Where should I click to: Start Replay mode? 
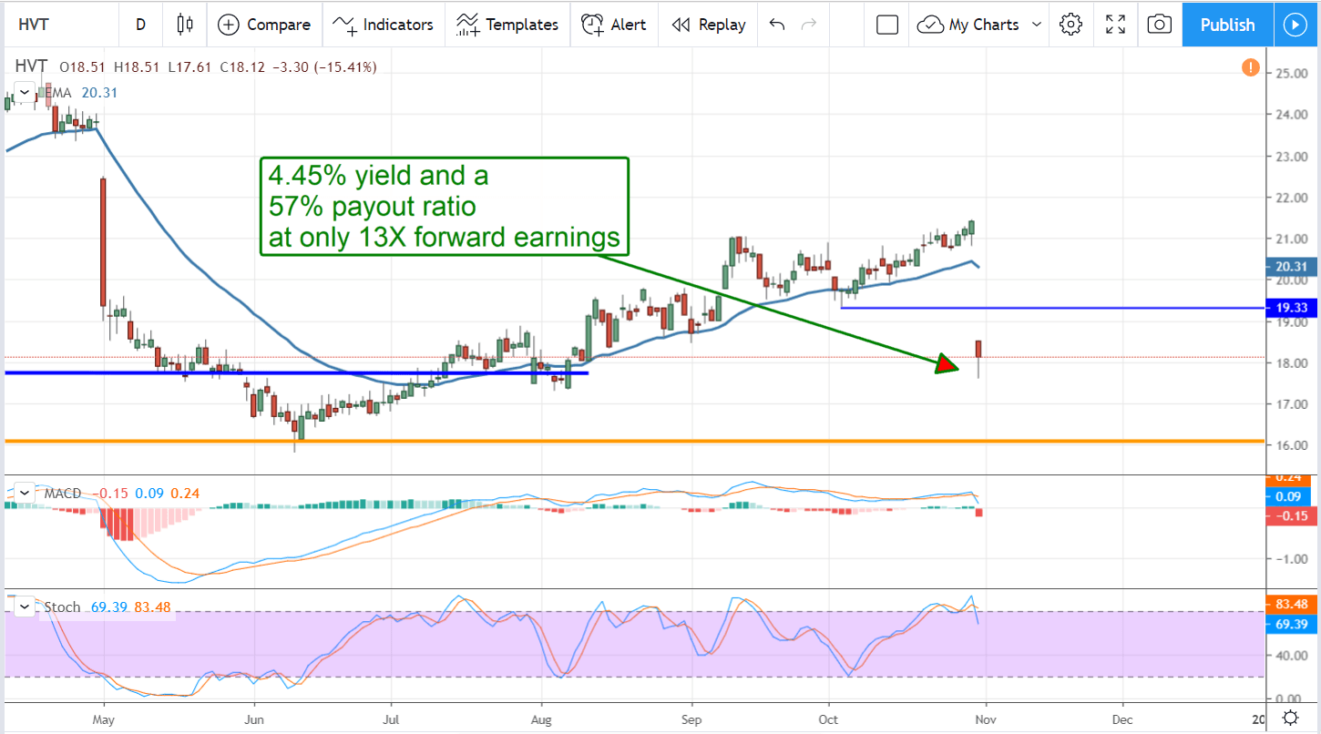coord(708,25)
